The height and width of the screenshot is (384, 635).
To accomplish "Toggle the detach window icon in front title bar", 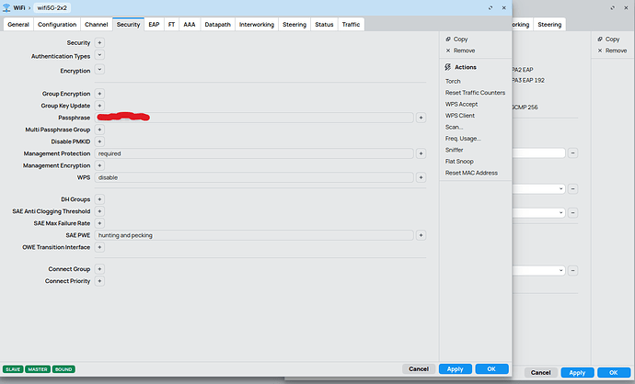I will [x=491, y=7].
